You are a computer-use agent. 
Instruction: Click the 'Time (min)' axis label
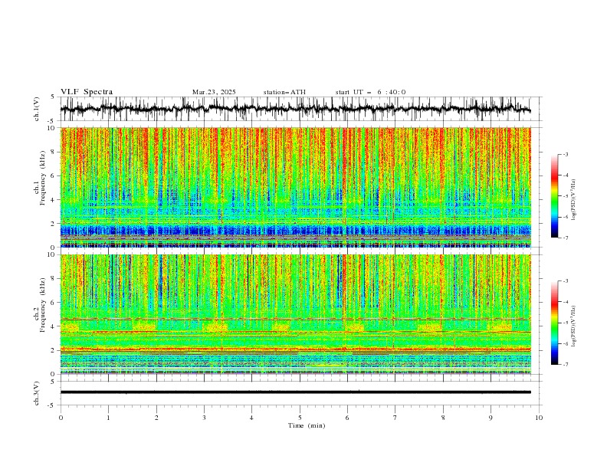point(307,425)
